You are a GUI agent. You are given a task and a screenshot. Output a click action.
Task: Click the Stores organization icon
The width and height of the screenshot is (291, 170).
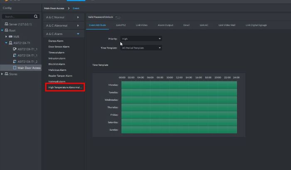point(7,74)
